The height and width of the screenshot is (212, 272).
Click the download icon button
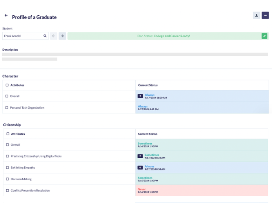256,15
